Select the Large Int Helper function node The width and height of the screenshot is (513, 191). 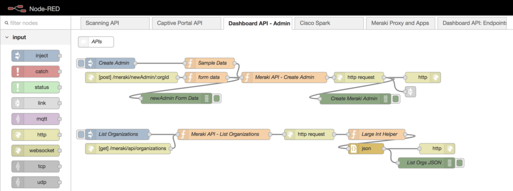(x=377, y=134)
